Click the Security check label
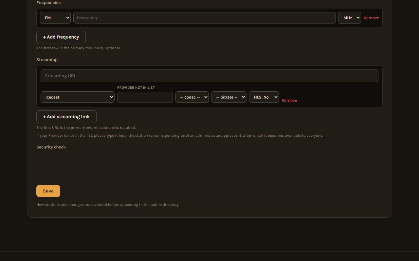 [51, 147]
